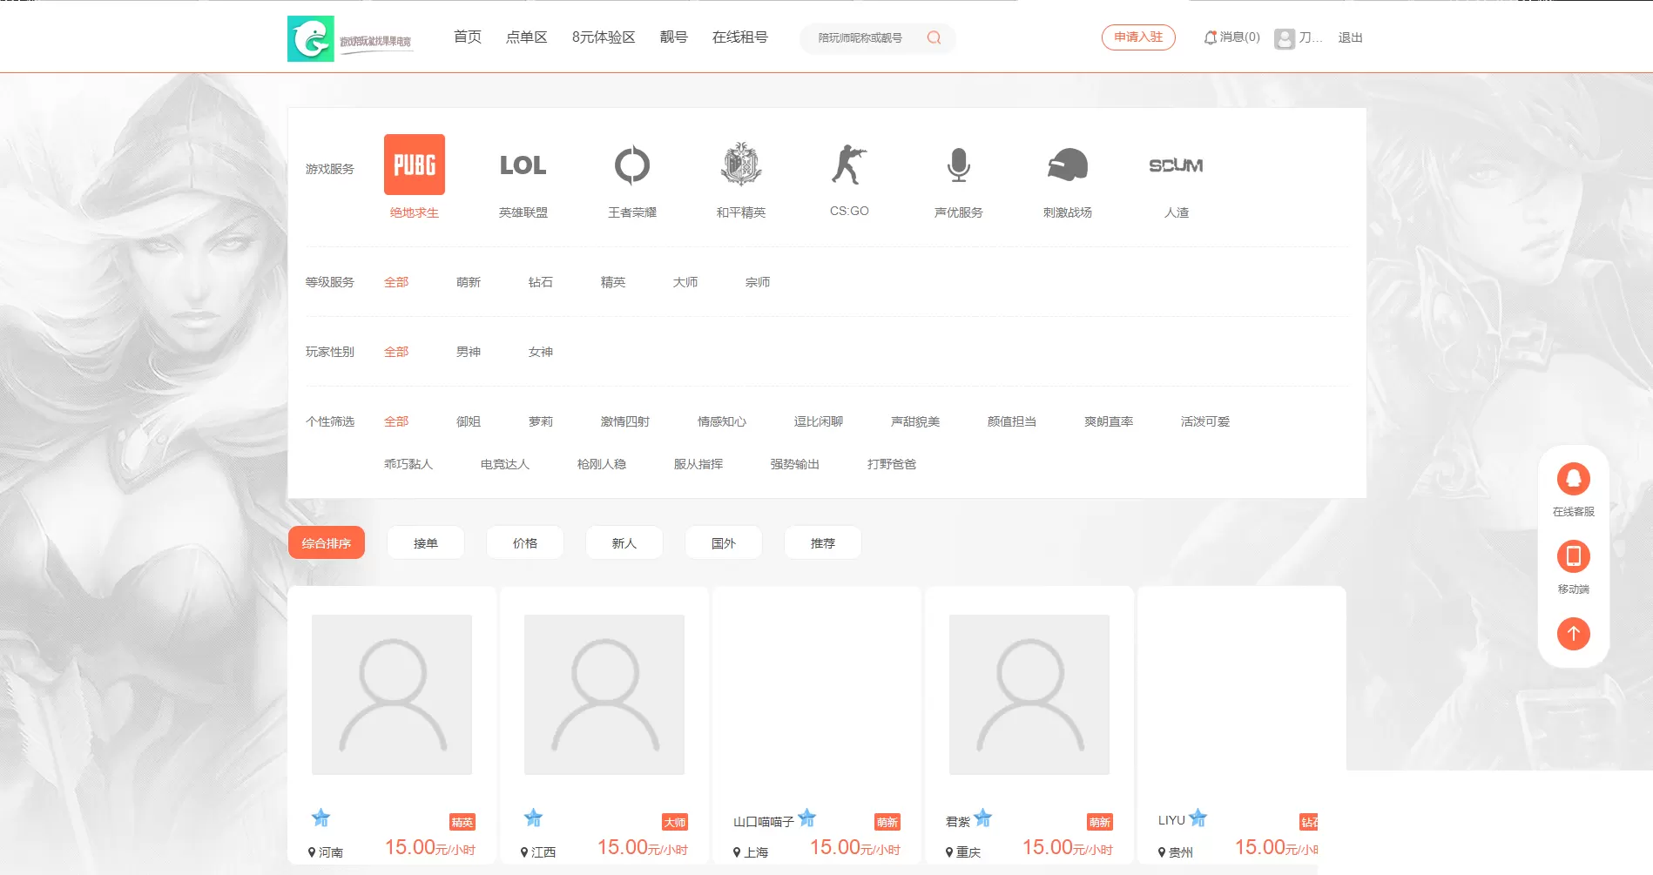Sort by 接单
The width and height of the screenshot is (1653, 875).
(x=426, y=542)
